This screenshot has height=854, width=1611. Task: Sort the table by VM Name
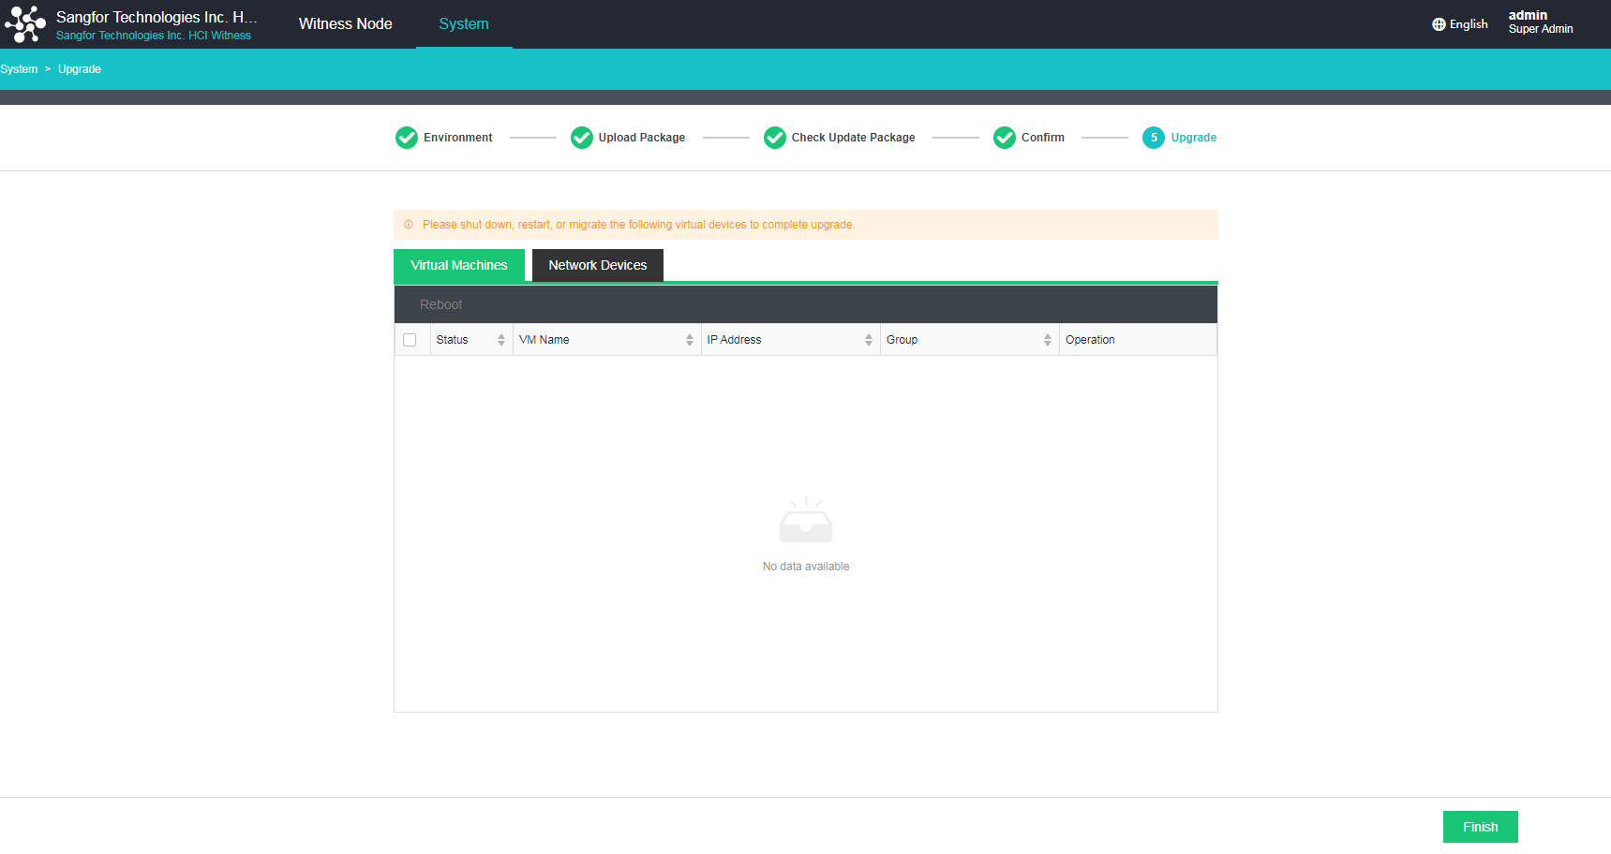(x=690, y=339)
